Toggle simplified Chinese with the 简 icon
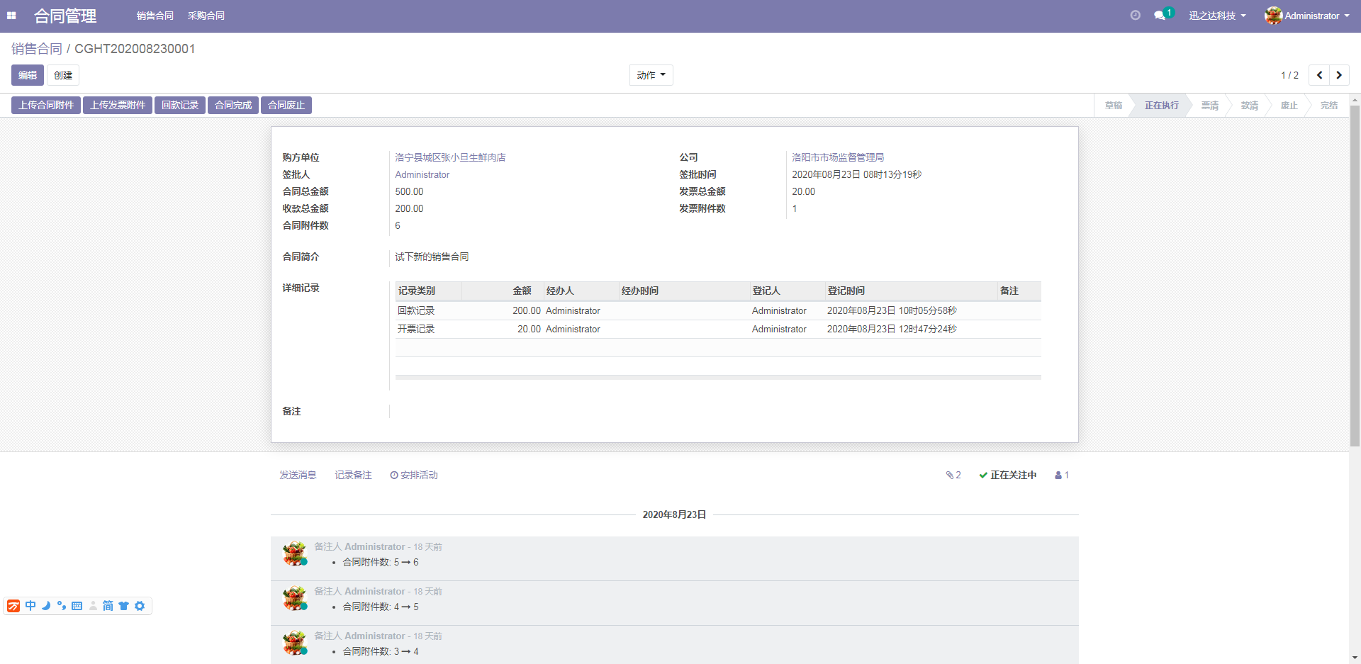Screen dimensions: 1361x664 [107, 606]
